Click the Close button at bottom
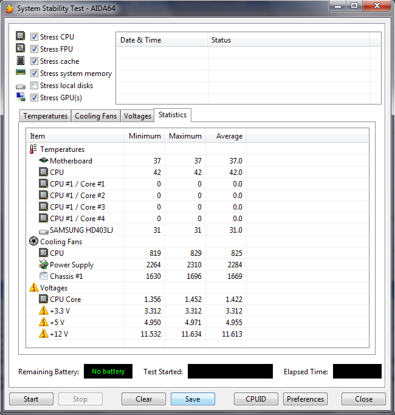Image resolution: width=395 pixels, height=415 pixels. click(x=363, y=399)
